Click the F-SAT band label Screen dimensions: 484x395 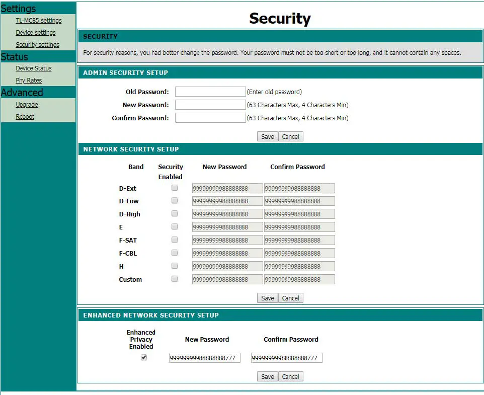point(128,240)
